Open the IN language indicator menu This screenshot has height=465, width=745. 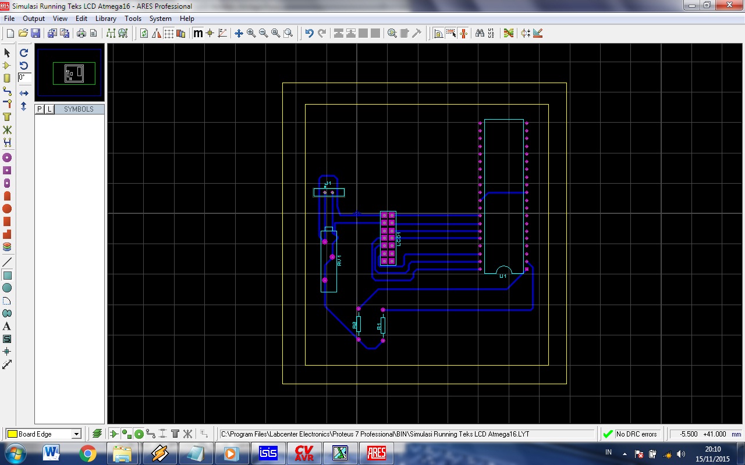click(608, 452)
